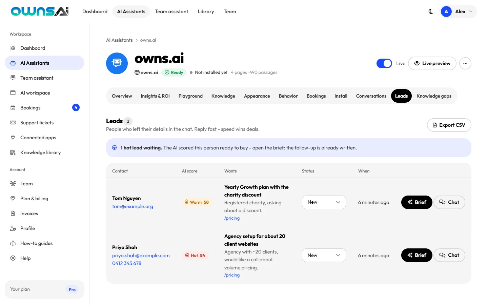Click the Connected apps plug icon
Viewport: 488px width, 305px height.
pos(13,138)
